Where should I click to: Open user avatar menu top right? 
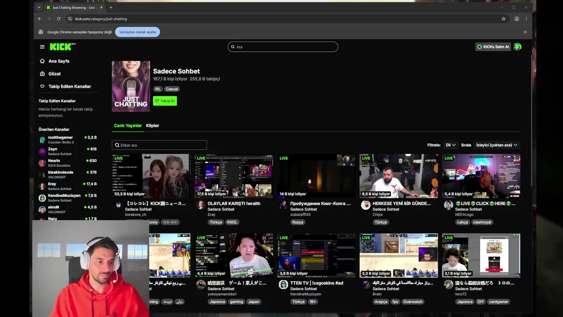518,47
